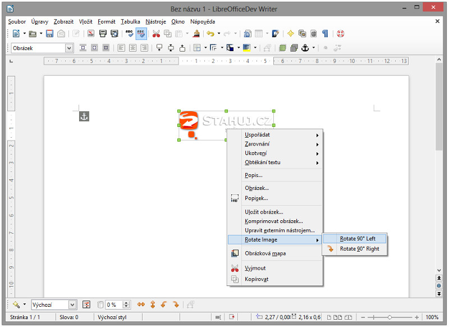Align image to top of anchor
449x327 pixels.
(x=159, y=48)
